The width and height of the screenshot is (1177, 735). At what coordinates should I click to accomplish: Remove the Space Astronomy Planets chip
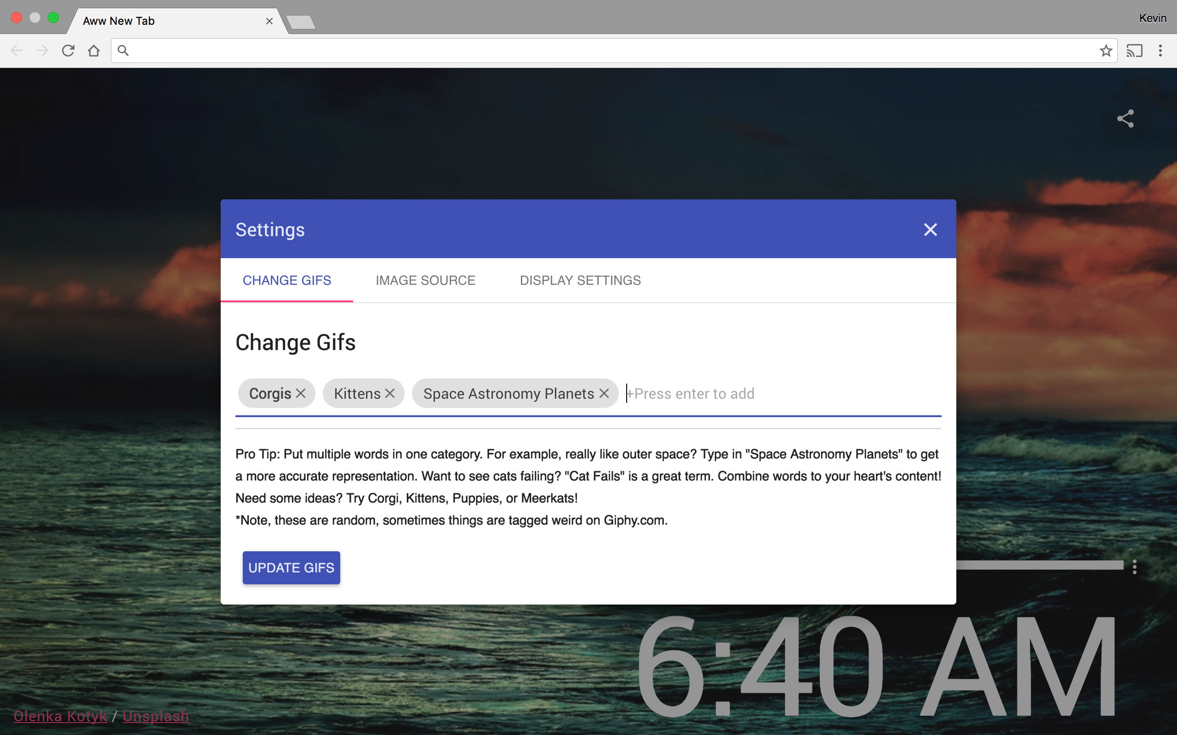pos(604,393)
